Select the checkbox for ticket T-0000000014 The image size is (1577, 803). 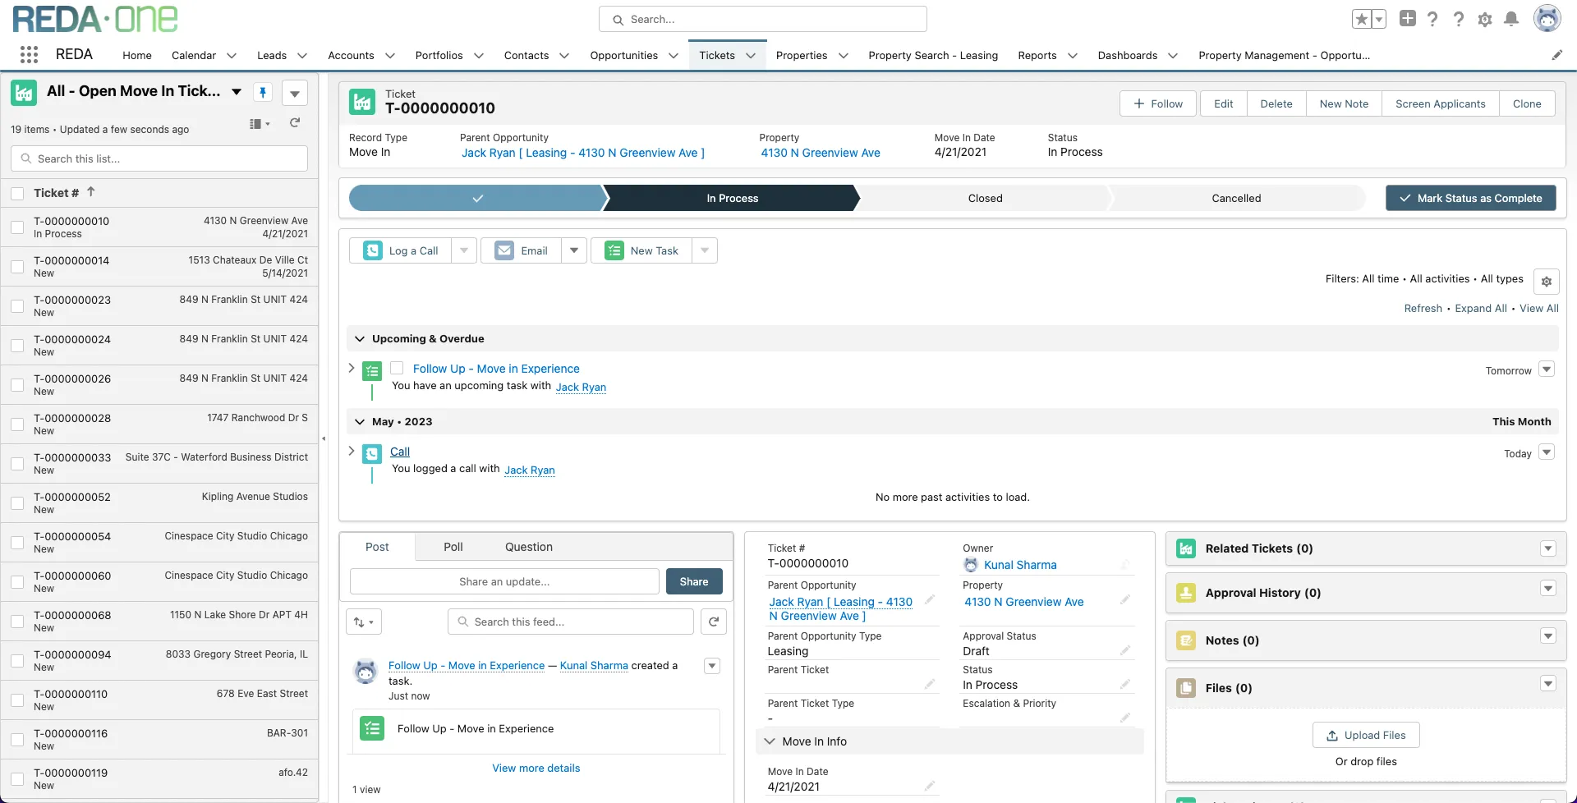(17, 267)
